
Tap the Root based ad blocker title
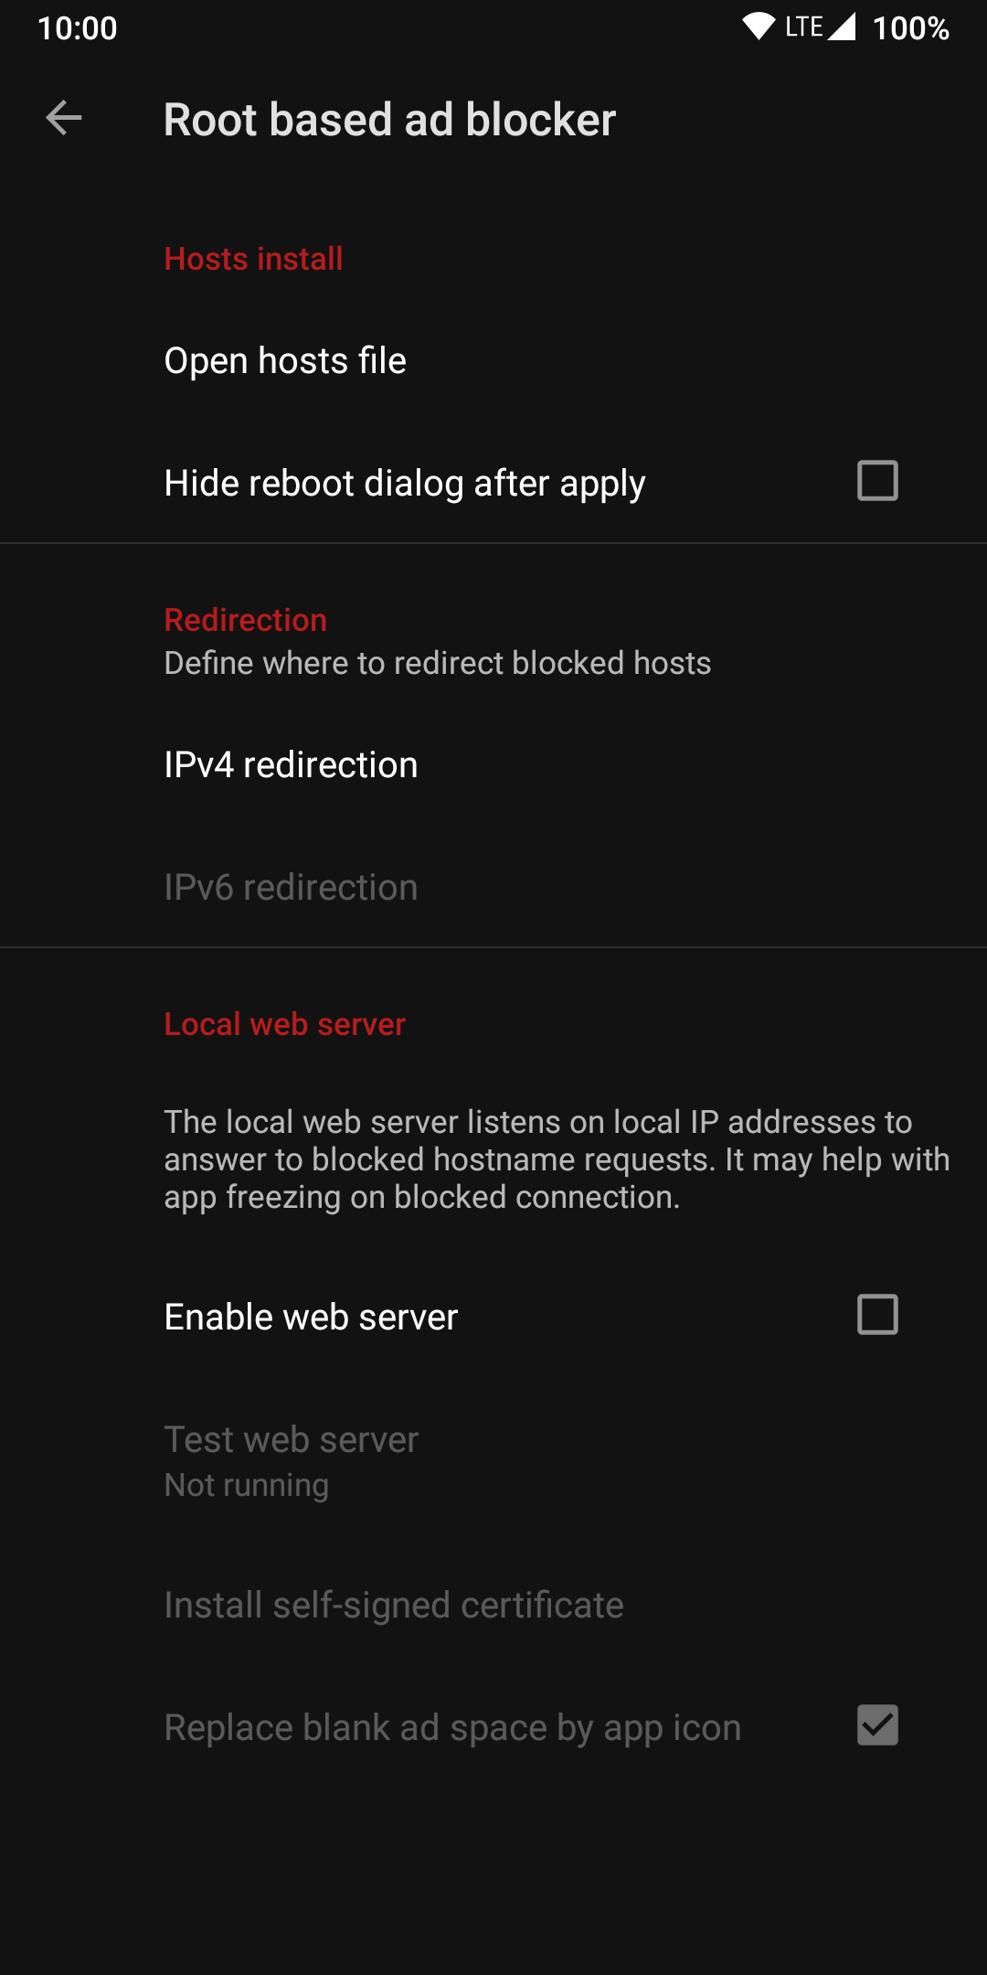tap(389, 120)
